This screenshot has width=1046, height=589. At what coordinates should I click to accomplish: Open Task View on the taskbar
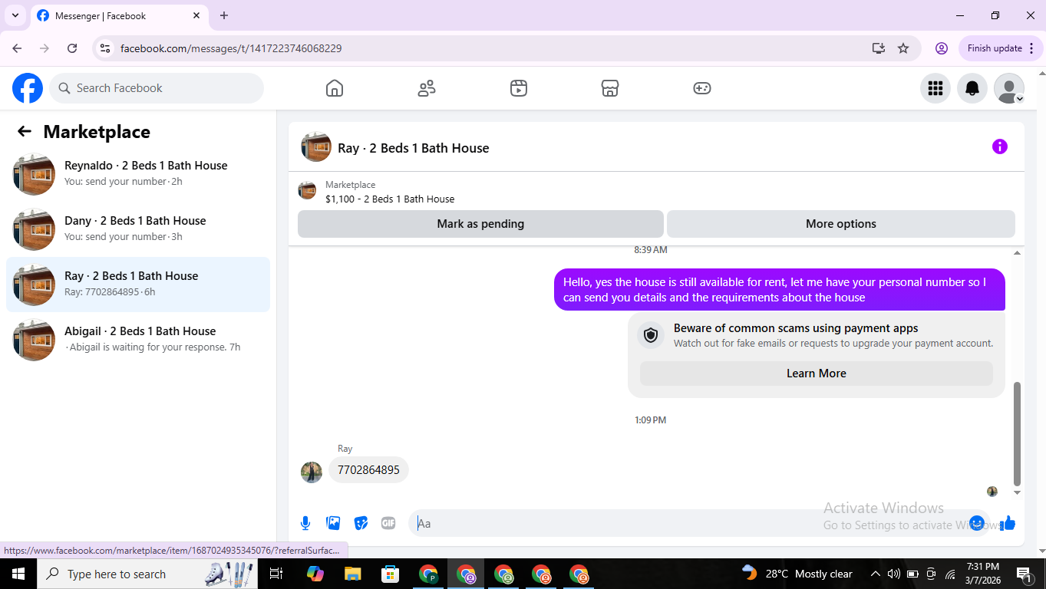[277, 574]
